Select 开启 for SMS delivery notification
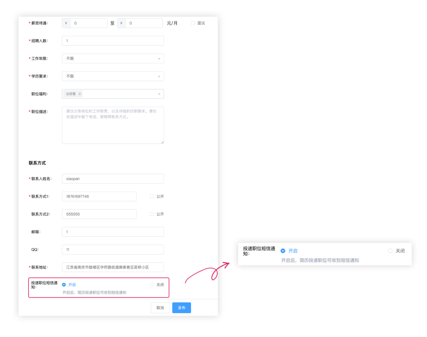Image resolution: width=427 pixels, height=337 pixels. coord(63,284)
